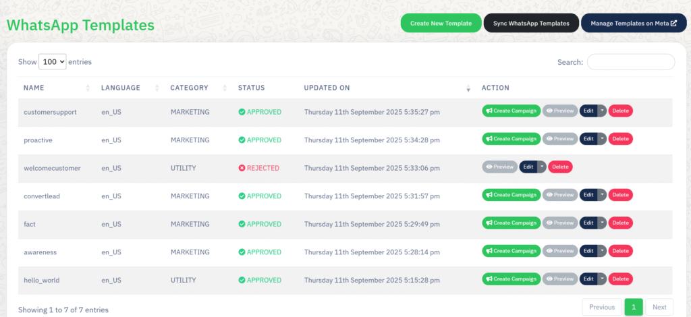The width and height of the screenshot is (691, 317).
Task: Expand Edit dropdown arrow for fact
Action: click(x=602, y=223)
